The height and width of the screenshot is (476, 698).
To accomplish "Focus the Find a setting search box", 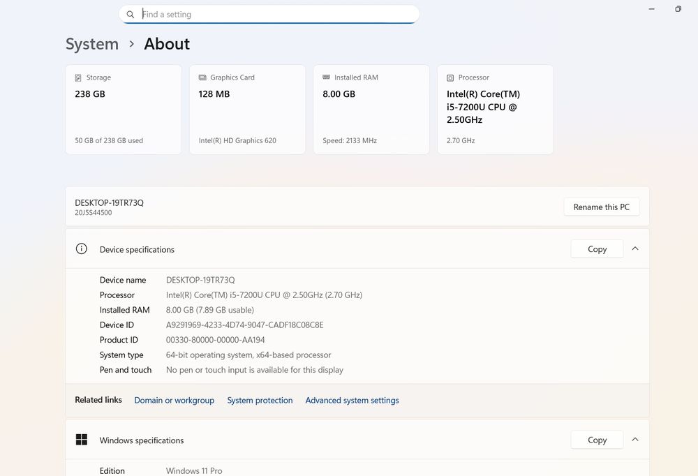I will 269,14.
